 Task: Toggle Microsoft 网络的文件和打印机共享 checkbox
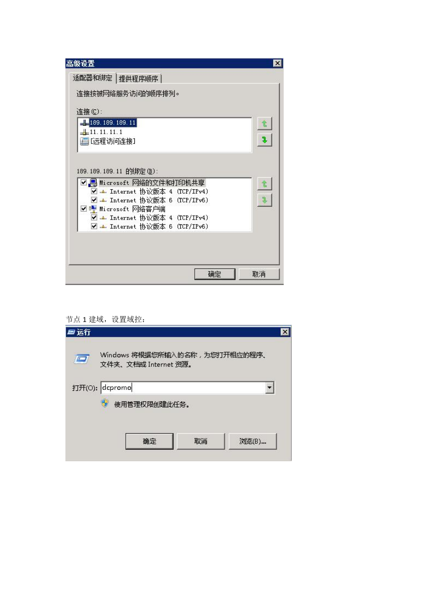84,183
